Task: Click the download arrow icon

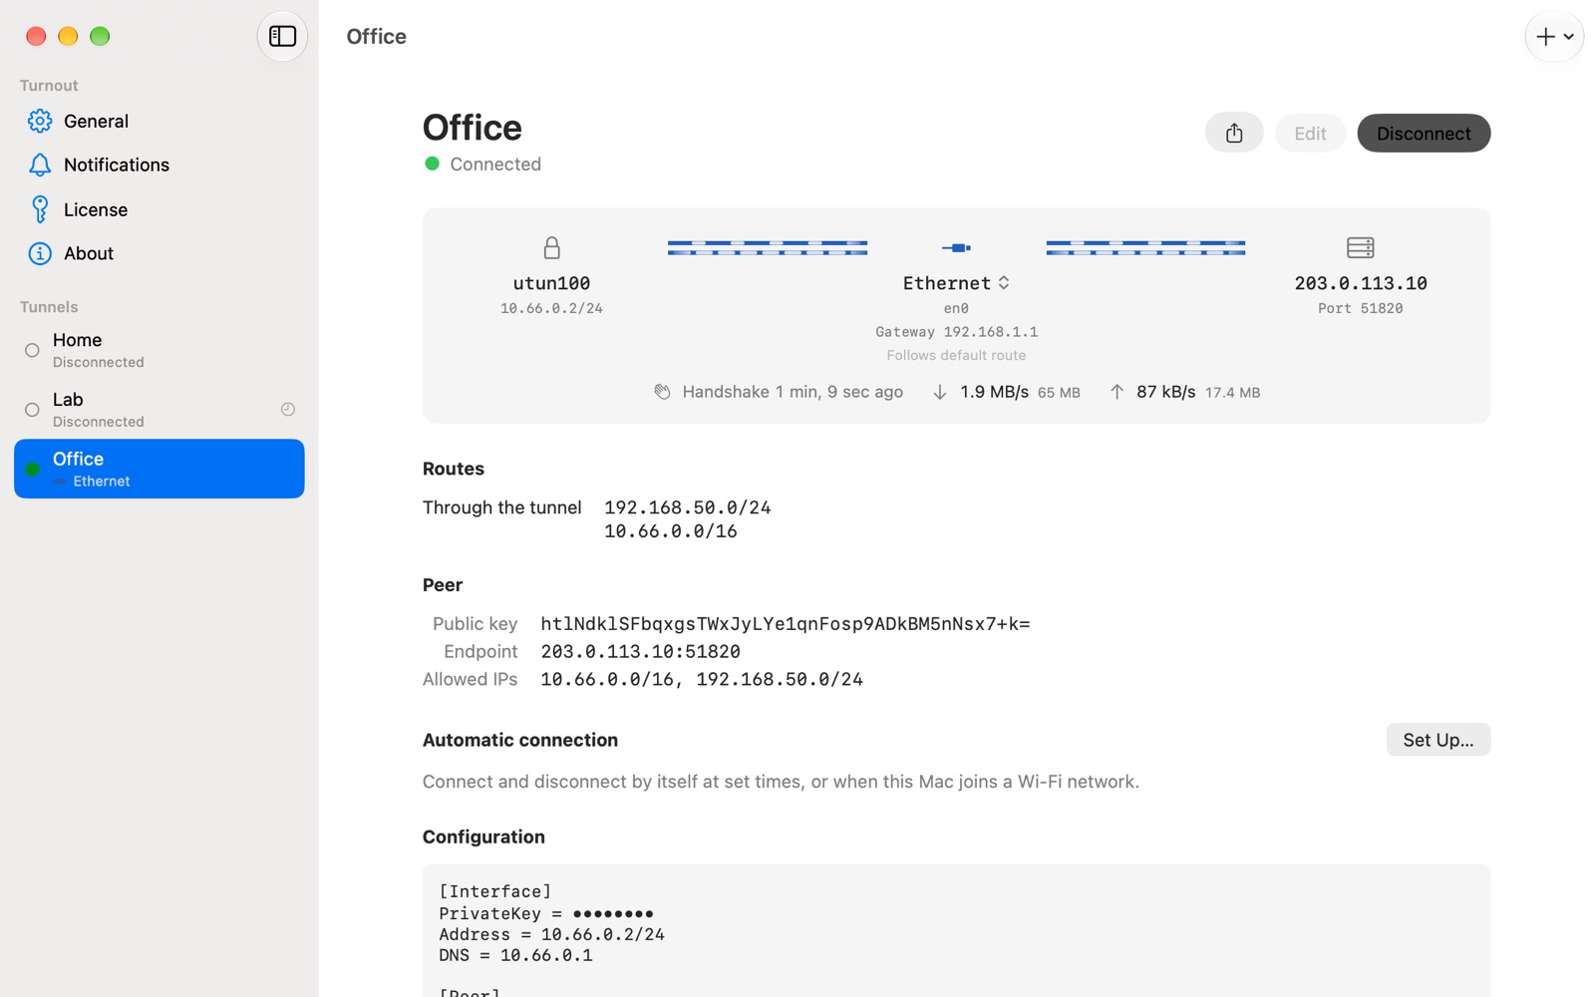Action: [x=939, y=393]
